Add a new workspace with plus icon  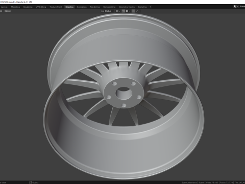pyautogui.click(x=150, y=7)
